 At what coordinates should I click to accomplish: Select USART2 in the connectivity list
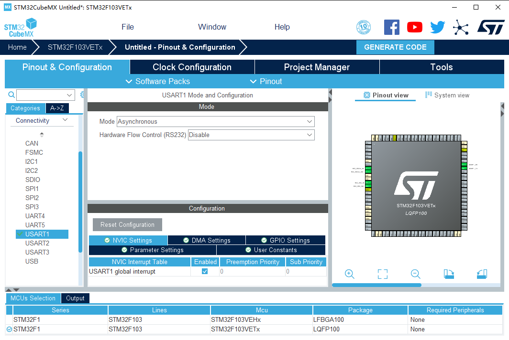pos(37,243)
